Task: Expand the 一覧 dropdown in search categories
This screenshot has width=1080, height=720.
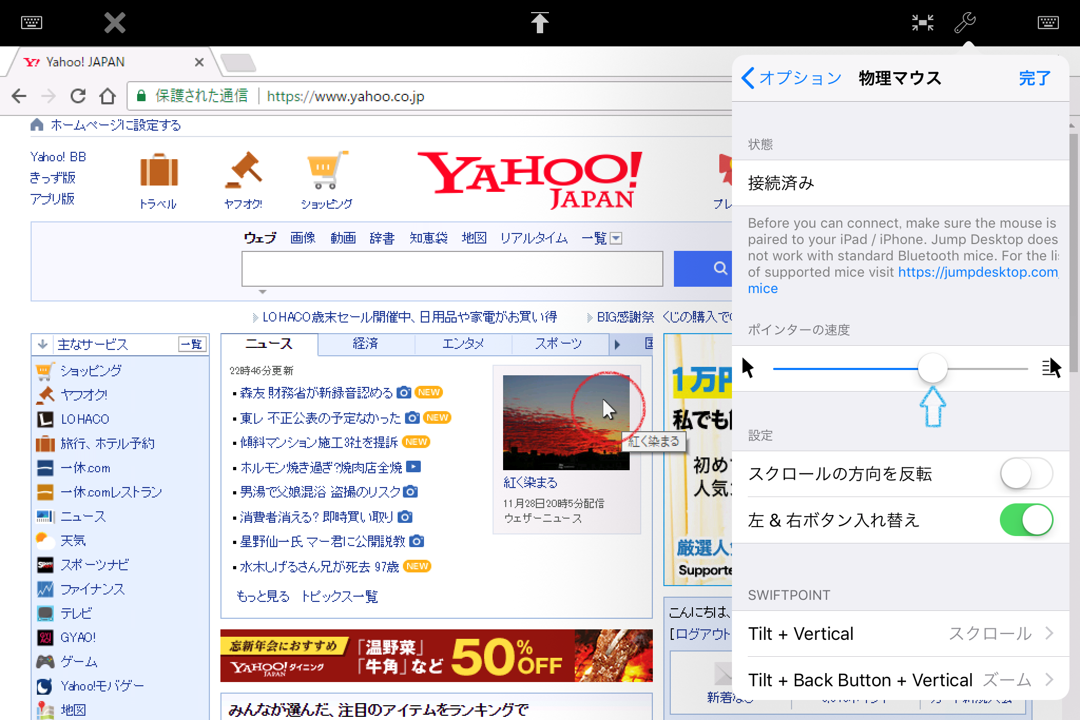Action: [x=616, y=239]
